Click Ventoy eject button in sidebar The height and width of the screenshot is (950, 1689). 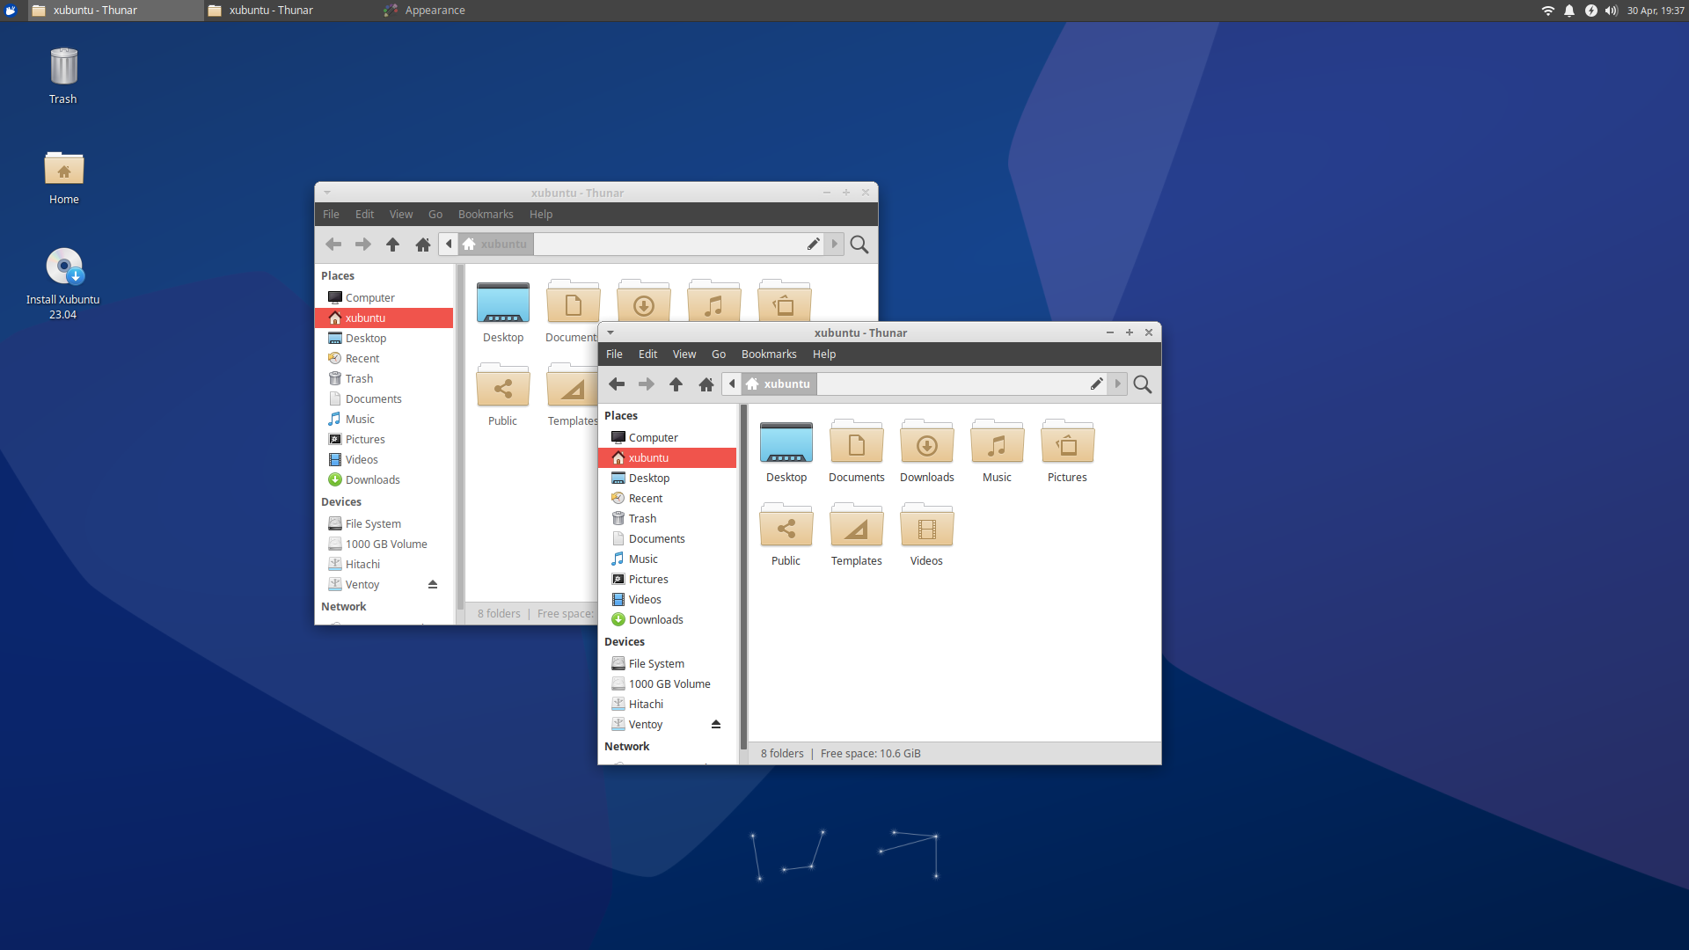point(718,724)
